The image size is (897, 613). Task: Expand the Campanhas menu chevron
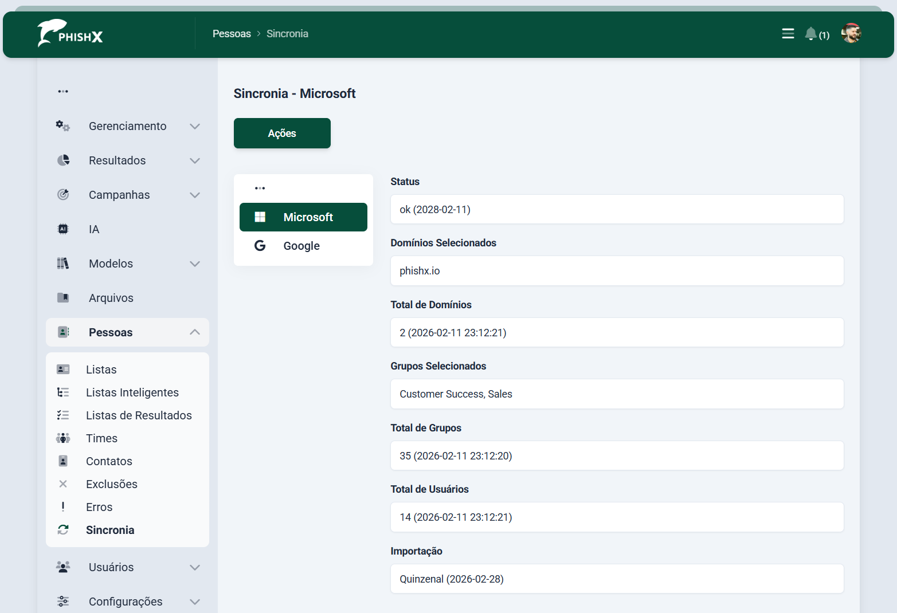tap(195, 195)
